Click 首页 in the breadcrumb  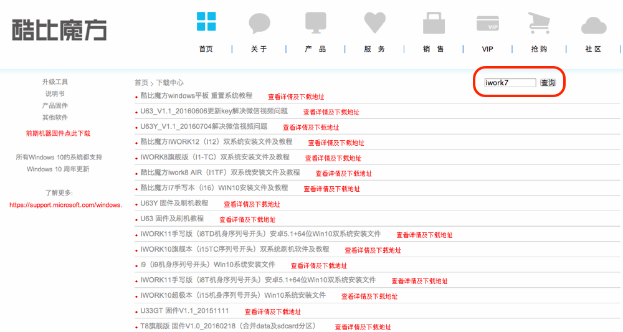pyautogui.click(x=141, y=83)
